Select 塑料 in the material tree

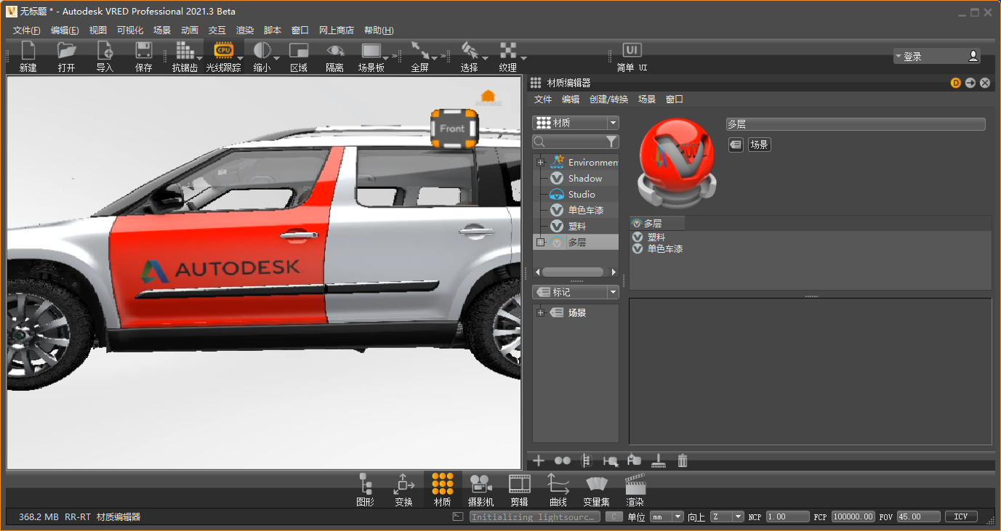click(x=576, y=227)
